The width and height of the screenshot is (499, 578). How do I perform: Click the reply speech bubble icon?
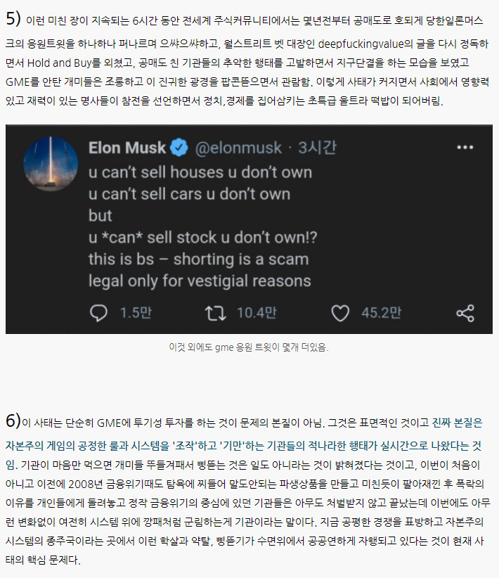pos(100,313)
